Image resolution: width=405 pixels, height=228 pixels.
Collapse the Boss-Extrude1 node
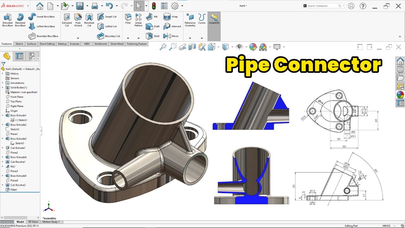coord(3,115)
